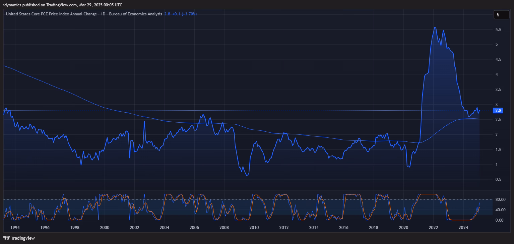Click the 2008 label on time axis
The image size is (514, 244).
[224, 228]
